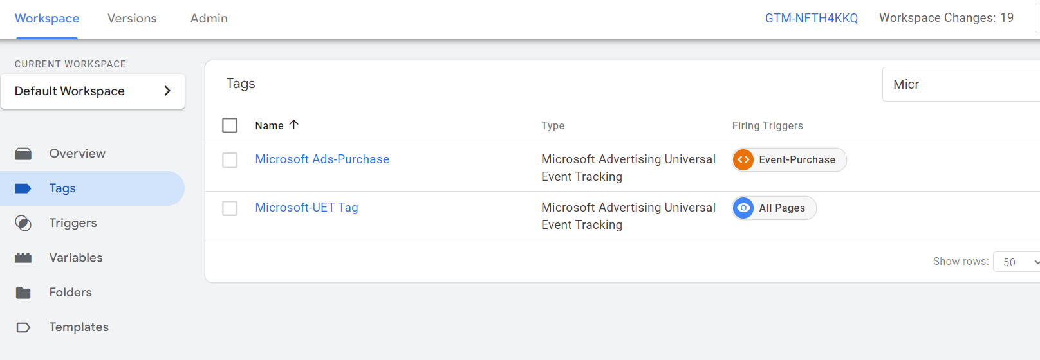Click the Type cell of Microsoft-UET Tag
The height and width of the screenshot is (360, 1040).
pyautogui.click(x=628, y=216)
